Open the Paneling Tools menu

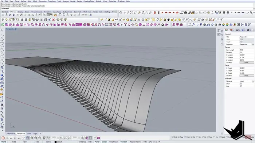[x=89, y=1]
